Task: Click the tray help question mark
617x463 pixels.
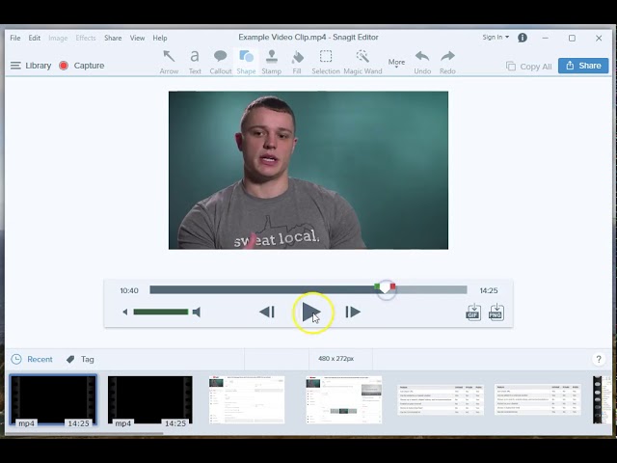Action: [599, 359]
